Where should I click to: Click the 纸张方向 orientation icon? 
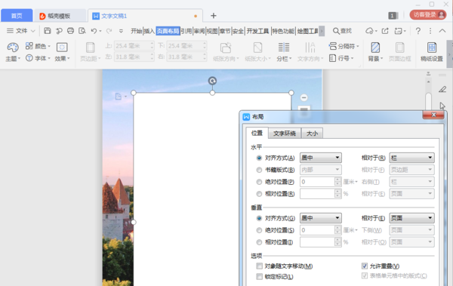(x=226, y=48)
